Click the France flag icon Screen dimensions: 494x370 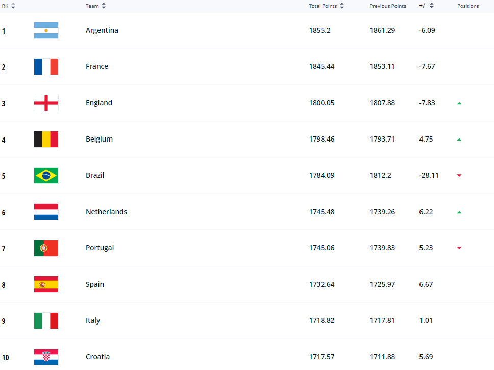(46, 67)
